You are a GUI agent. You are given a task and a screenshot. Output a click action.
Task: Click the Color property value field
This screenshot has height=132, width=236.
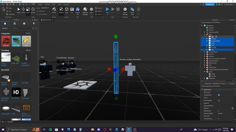click(225, 98)
